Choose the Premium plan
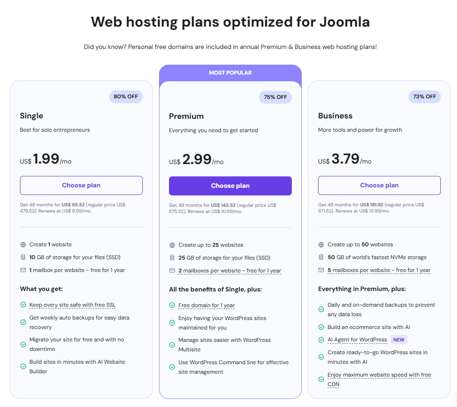Viewport: 457px width, 407px height. point(230,186)
